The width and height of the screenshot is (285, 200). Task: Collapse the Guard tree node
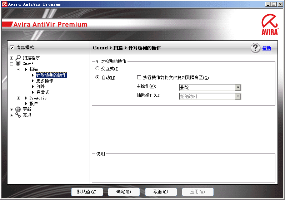(x=12, y=64)
